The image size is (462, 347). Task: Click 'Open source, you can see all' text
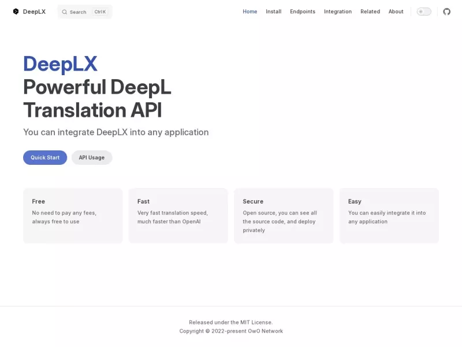click(280, 213)
